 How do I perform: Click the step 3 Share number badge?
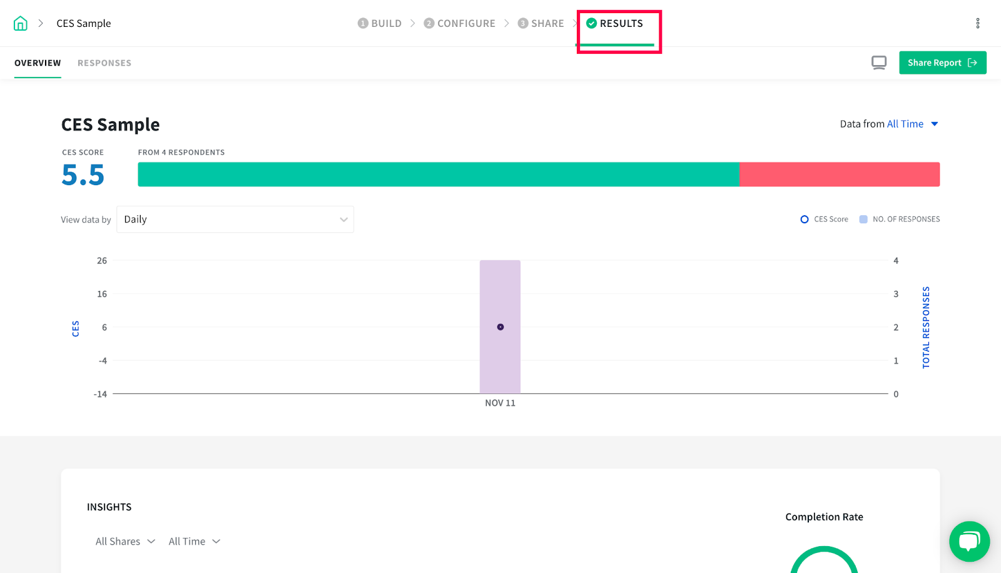pos(523,23)
